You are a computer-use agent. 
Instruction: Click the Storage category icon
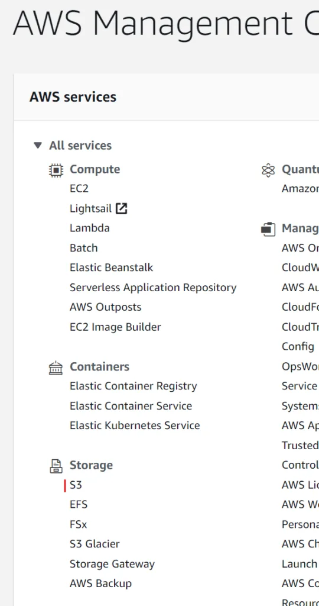click(x=56, y=466)
